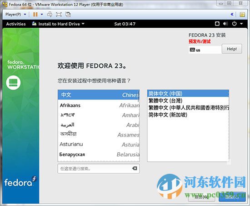Open the volume indicator

point(225,24)
